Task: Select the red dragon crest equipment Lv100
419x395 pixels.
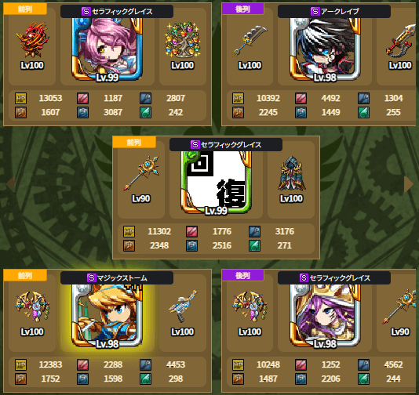Action: tap(32, 40)
